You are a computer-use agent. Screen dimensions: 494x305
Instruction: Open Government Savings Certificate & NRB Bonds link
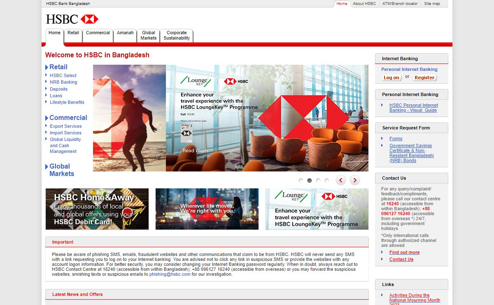(x=412, y=153)
